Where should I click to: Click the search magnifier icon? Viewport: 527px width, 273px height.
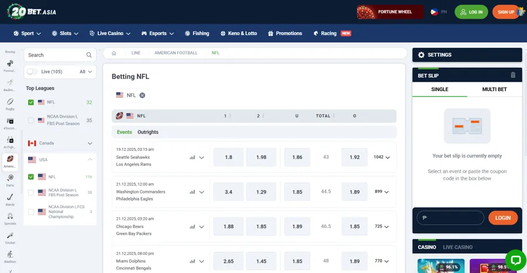[x=89, y=55]
